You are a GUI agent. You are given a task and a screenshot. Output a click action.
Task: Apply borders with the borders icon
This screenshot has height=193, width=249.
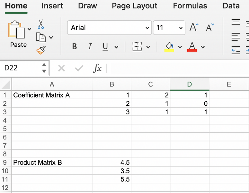tap(137, 47)
